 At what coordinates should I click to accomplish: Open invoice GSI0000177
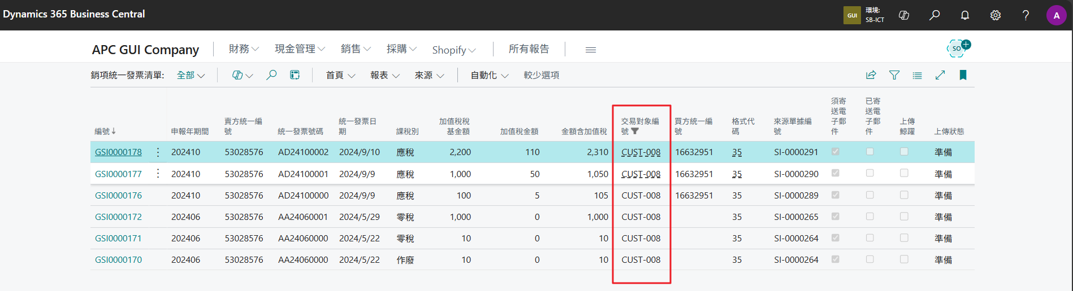point(118,174)
